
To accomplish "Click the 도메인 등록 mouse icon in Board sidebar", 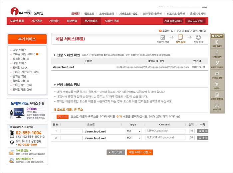I will point(217,54).
